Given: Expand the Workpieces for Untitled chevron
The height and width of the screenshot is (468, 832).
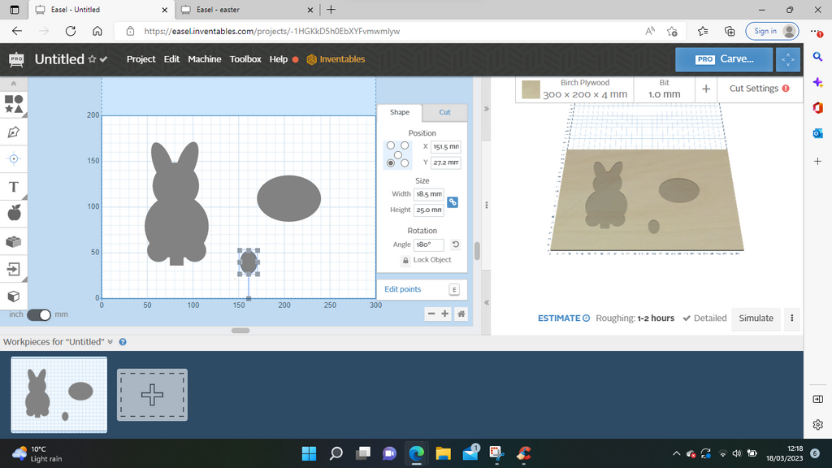Looking at the screenshot, I should (110, 342).
